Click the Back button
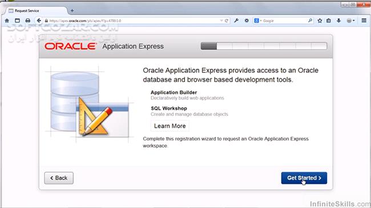371x208 pixels. [59, 178]
